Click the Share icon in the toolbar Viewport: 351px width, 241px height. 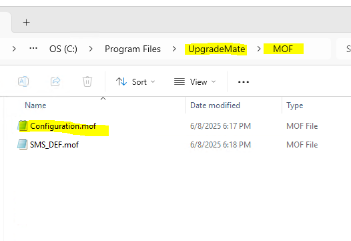tap(55, 81)
